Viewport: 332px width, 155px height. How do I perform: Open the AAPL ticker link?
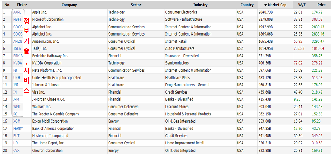click(x=17, y=12)
